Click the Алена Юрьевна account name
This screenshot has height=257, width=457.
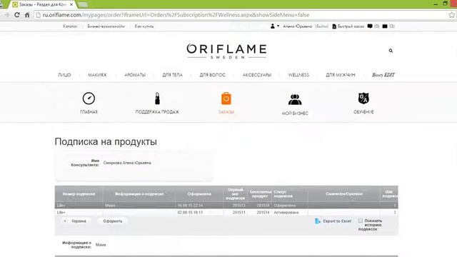click(297, 26)
